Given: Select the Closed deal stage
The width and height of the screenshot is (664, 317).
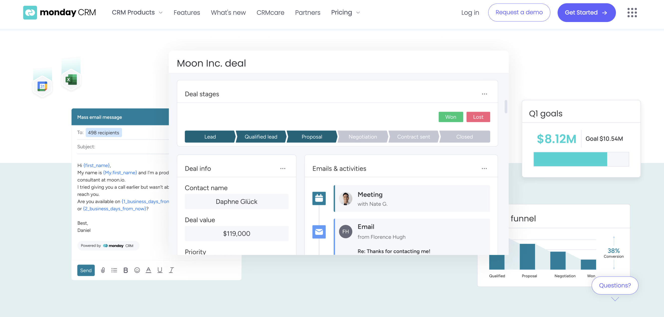Looking at the screenshot, I should click(464, 137).
